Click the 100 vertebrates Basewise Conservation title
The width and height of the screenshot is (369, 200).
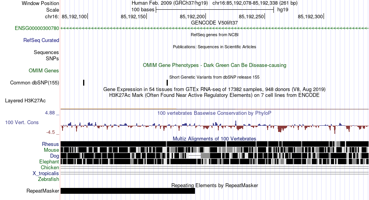tap(214, 113)
